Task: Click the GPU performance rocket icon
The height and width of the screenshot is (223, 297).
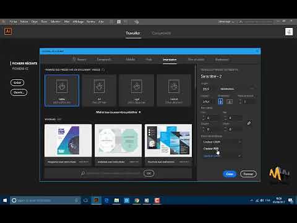Action: 136,22
